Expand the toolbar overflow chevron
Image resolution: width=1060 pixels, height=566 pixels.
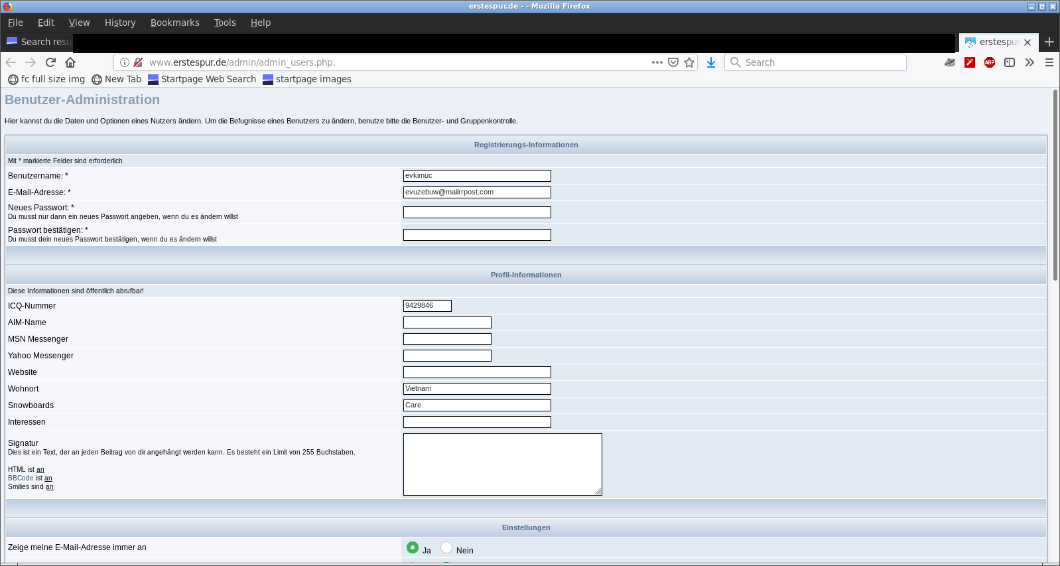click(x=1029, y=62)
